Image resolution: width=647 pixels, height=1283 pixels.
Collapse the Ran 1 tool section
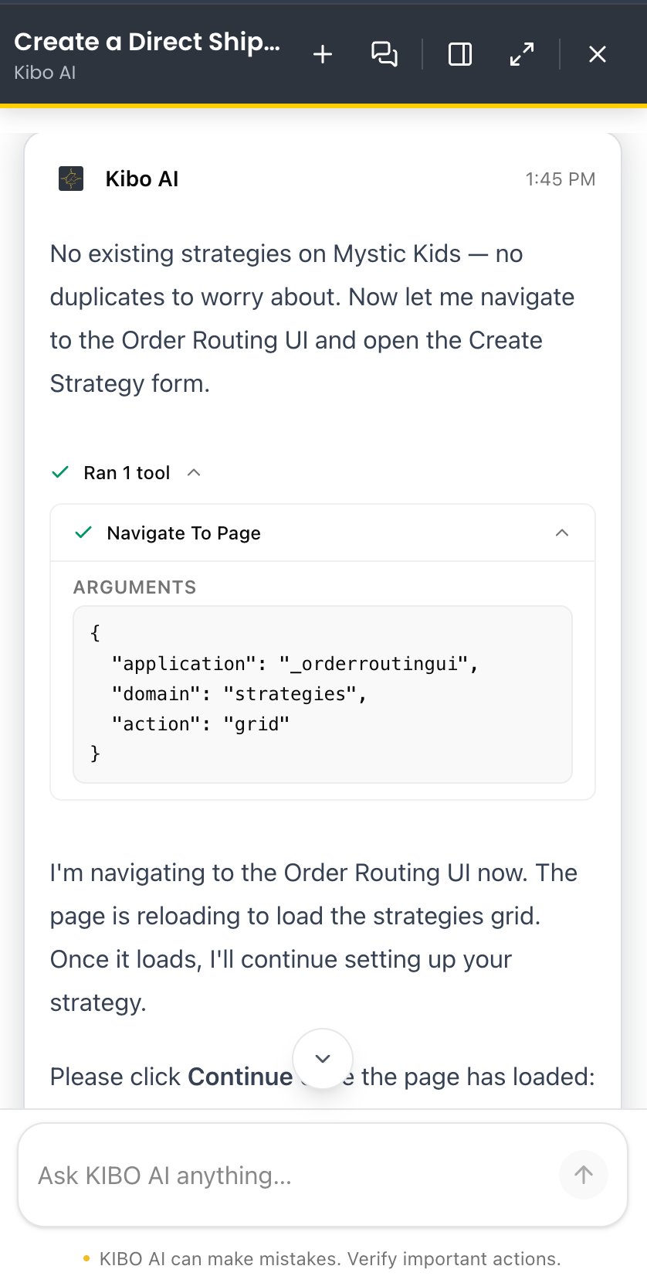195,472
